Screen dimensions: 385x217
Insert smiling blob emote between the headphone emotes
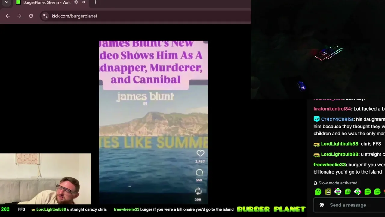(348, 192)
